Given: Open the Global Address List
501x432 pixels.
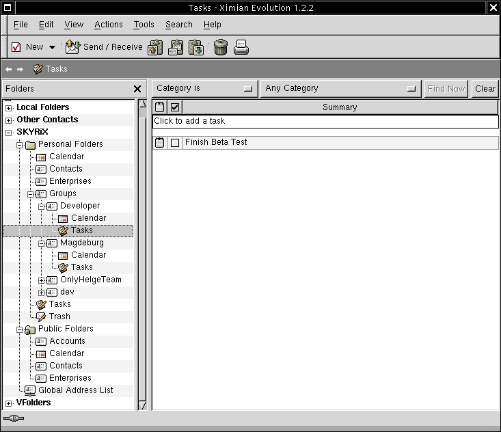Looking at the screenshot, I should click(75, 390).
